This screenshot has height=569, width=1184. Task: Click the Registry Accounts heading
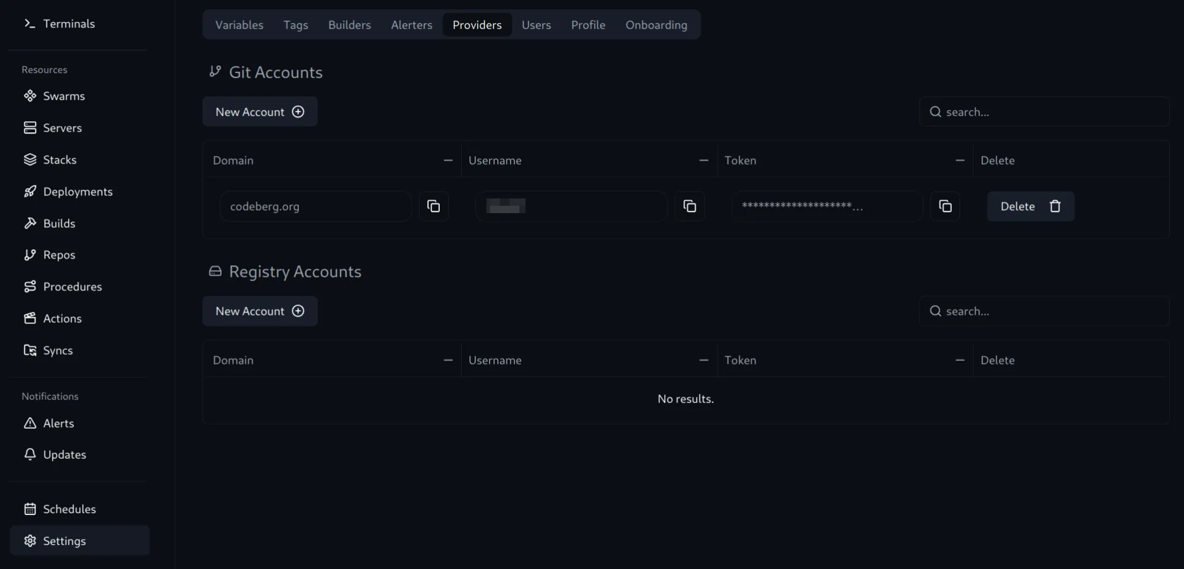pyautogui.click(x=295, y=271)
